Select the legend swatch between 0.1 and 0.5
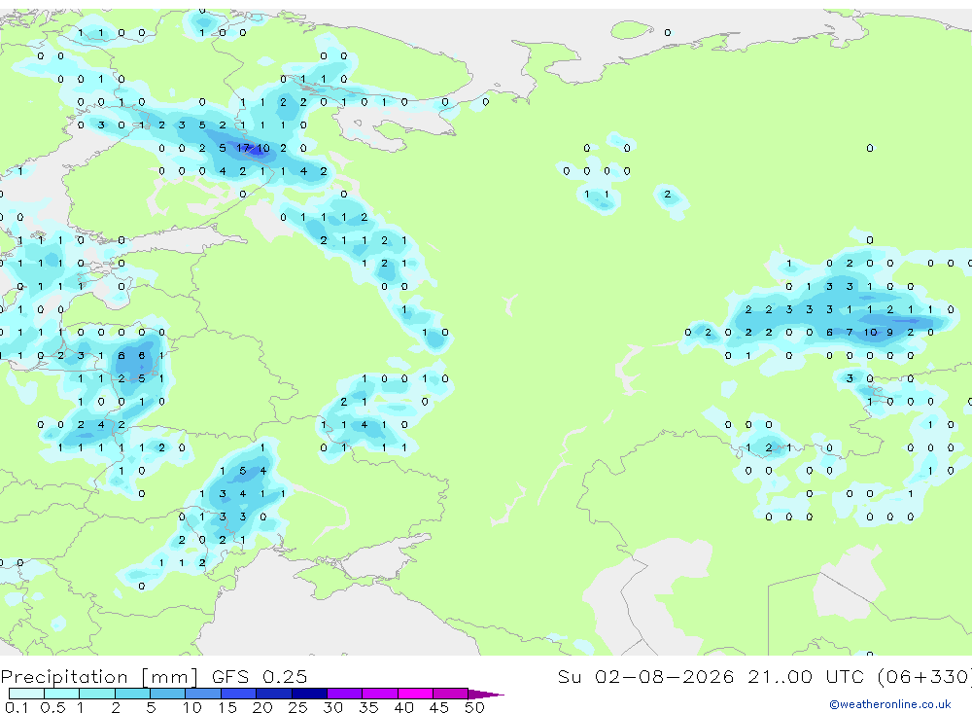 coord(26,694)
